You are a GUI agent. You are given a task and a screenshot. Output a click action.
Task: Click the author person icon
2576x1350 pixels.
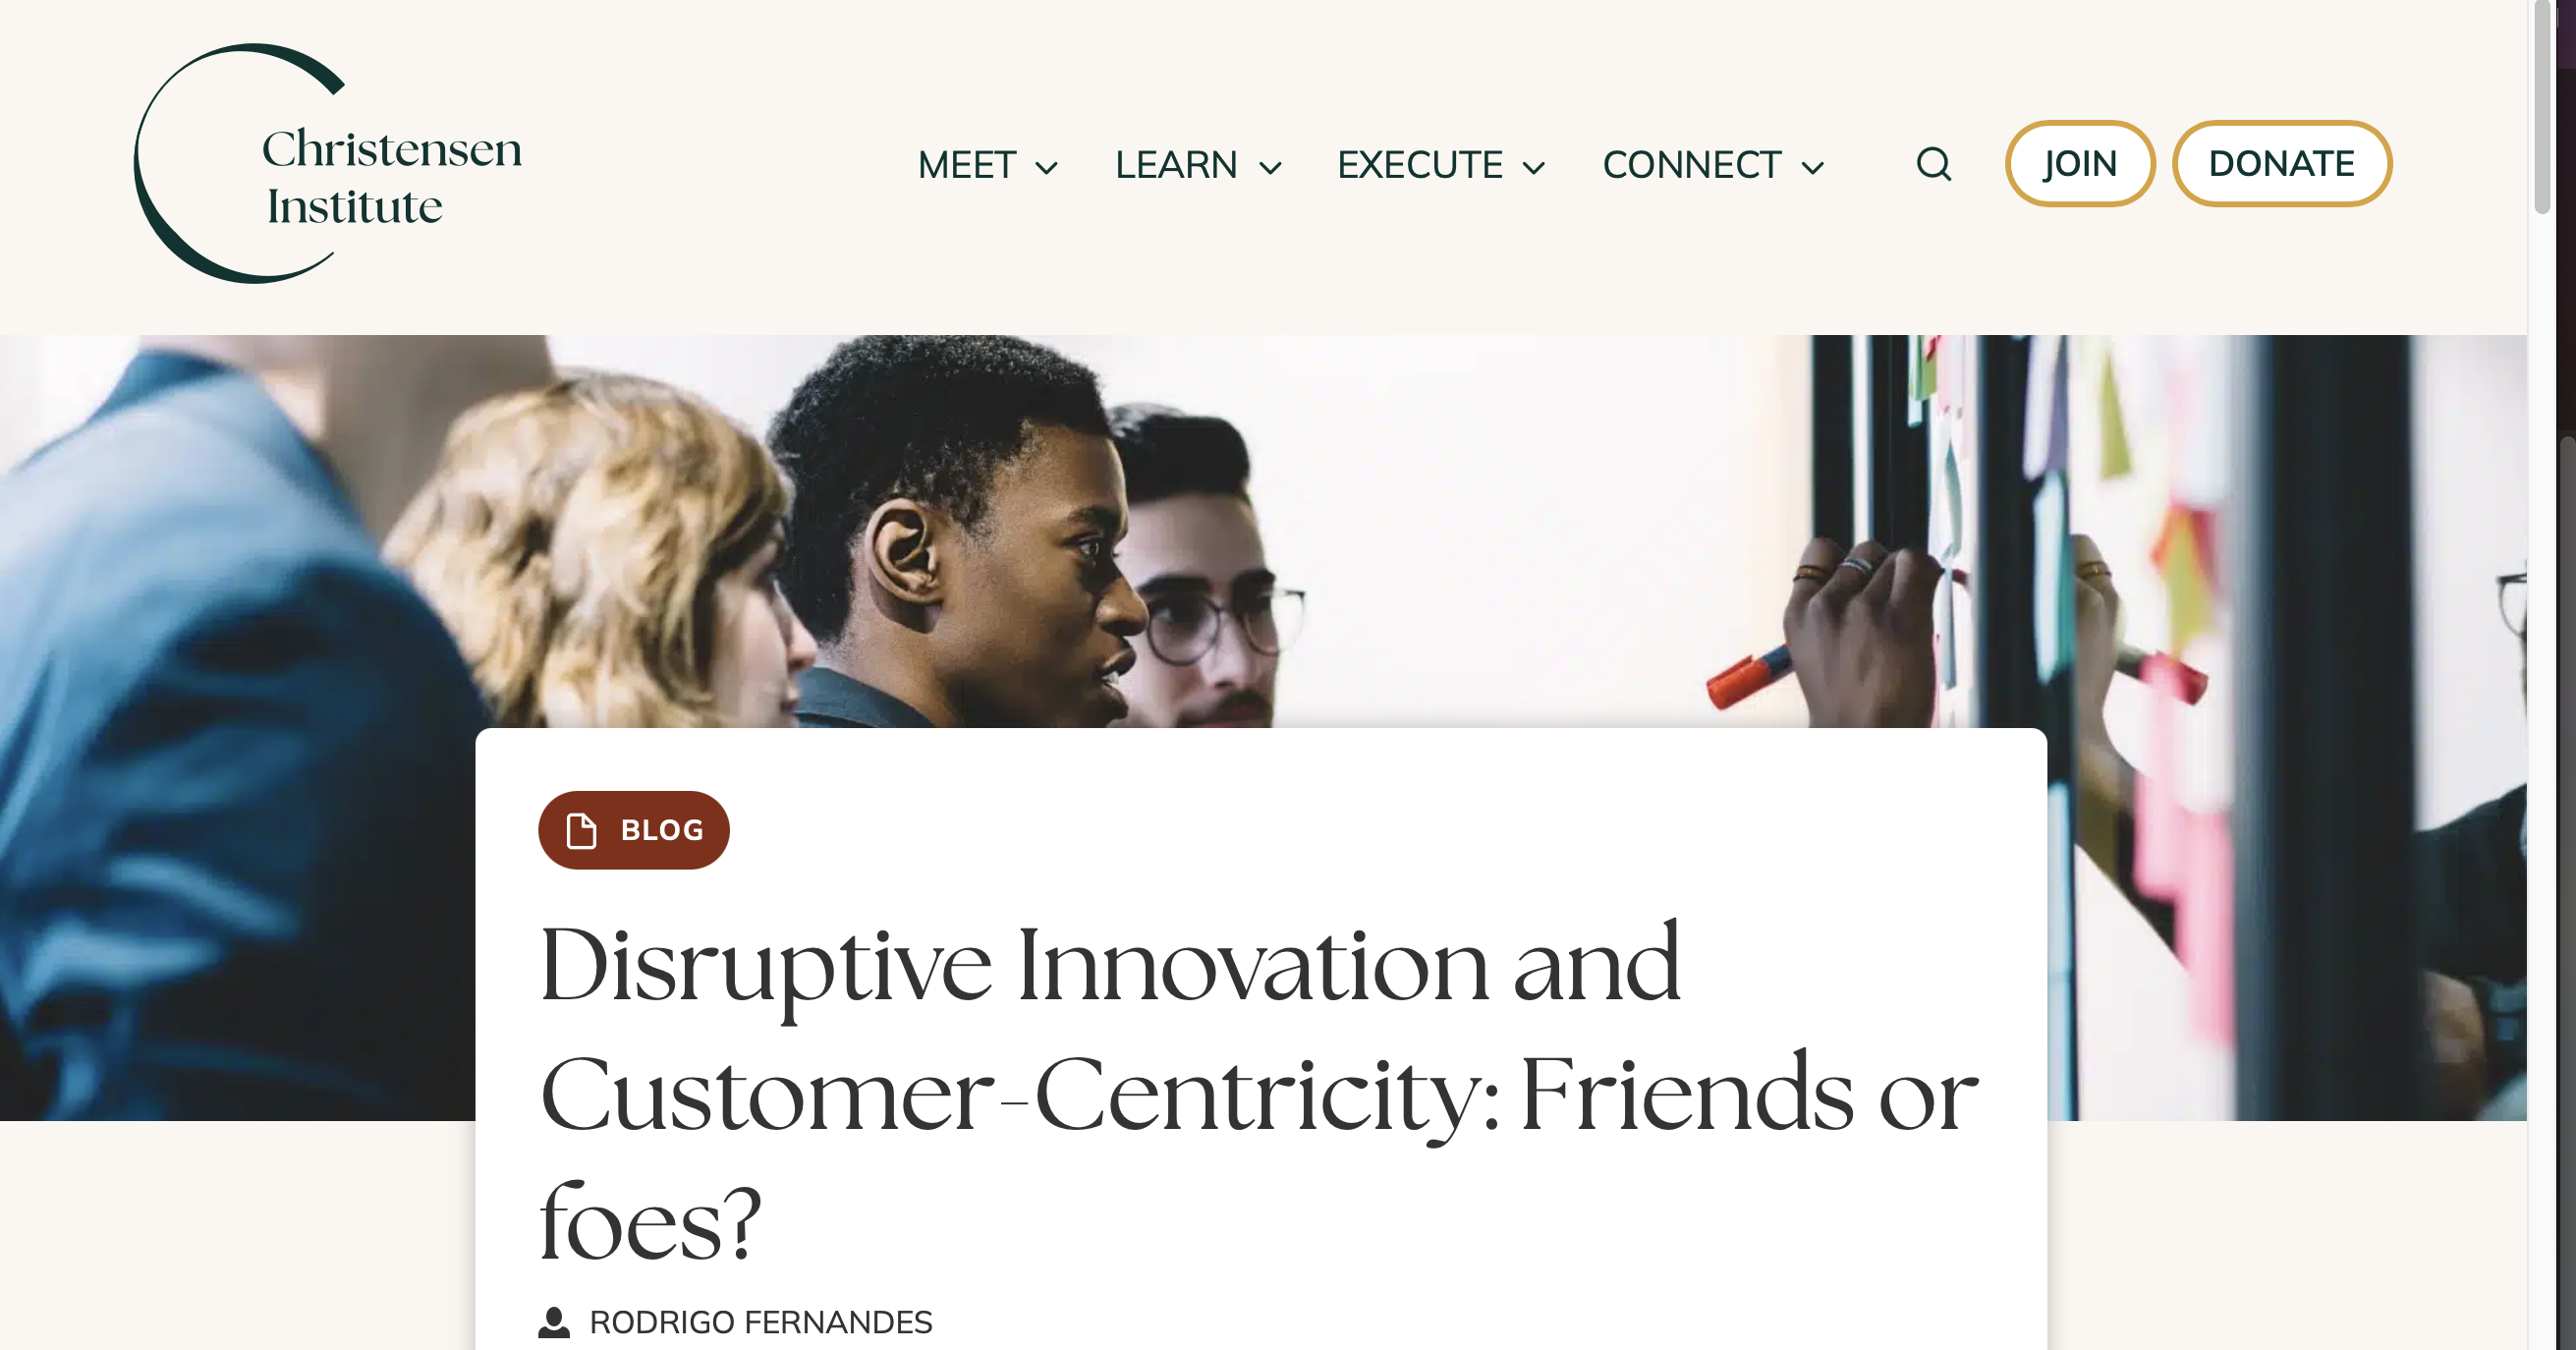point(554,1322)
